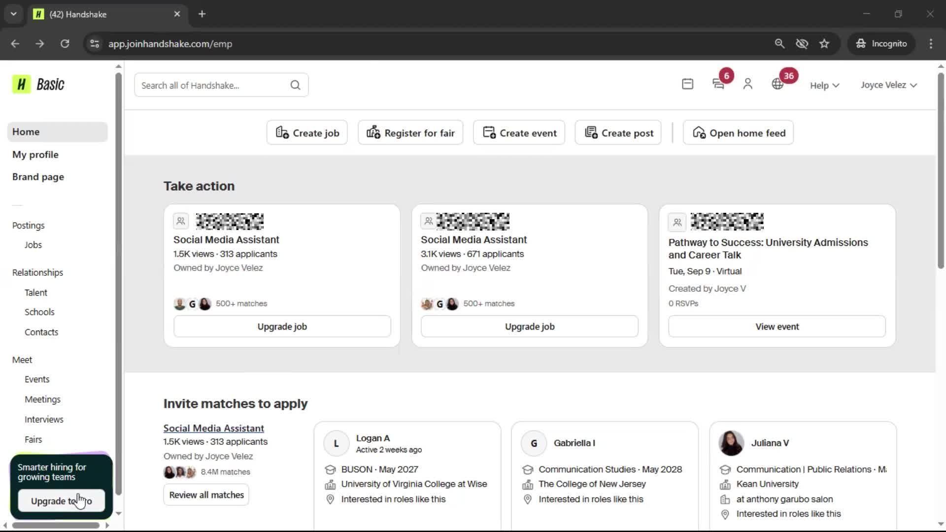Screen dimensions: 946x532
Task: Click the Create job button
Action: point(307,133)
